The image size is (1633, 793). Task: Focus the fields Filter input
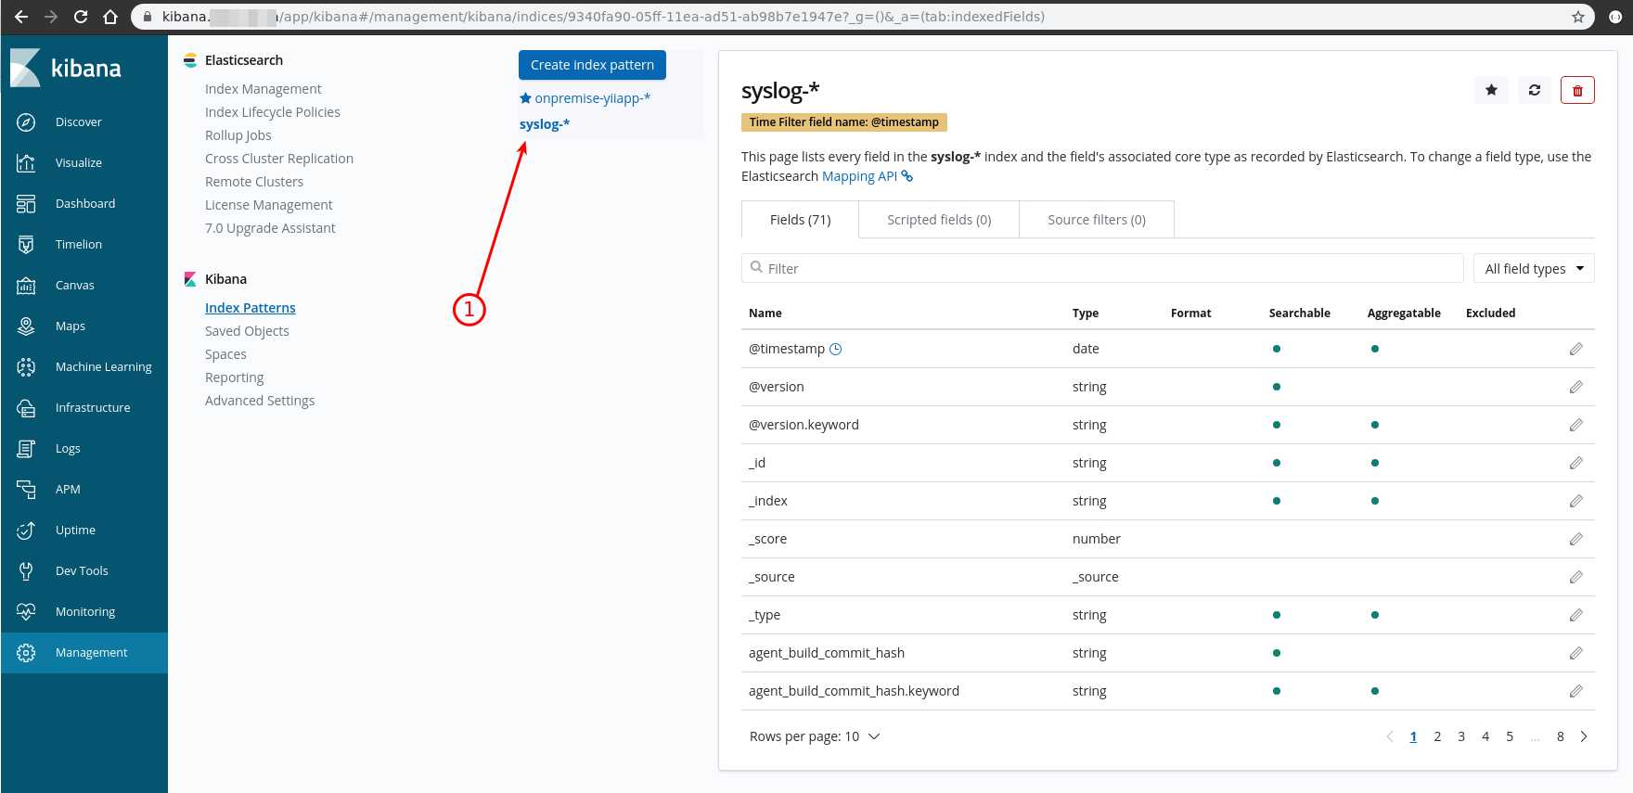[x=1102, y=268]
